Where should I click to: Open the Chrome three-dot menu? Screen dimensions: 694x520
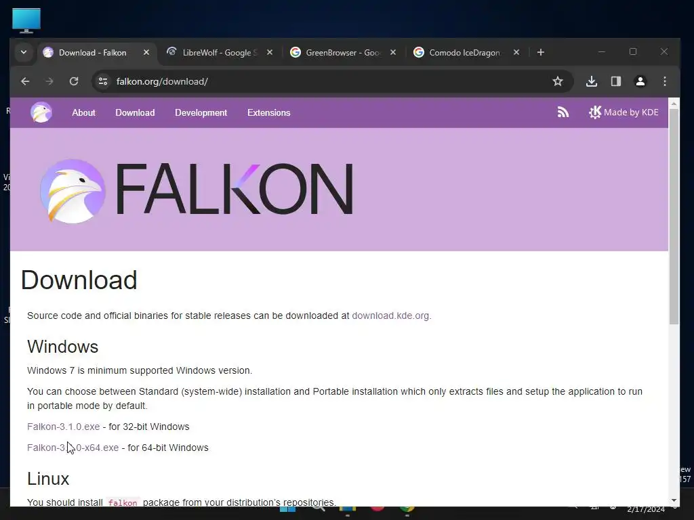(664, 81)
